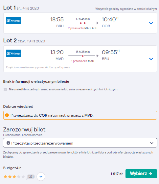Click the Lot 1 departure time 18:55
The height and width of the screenshot is (184, 159).
(57, 19)
